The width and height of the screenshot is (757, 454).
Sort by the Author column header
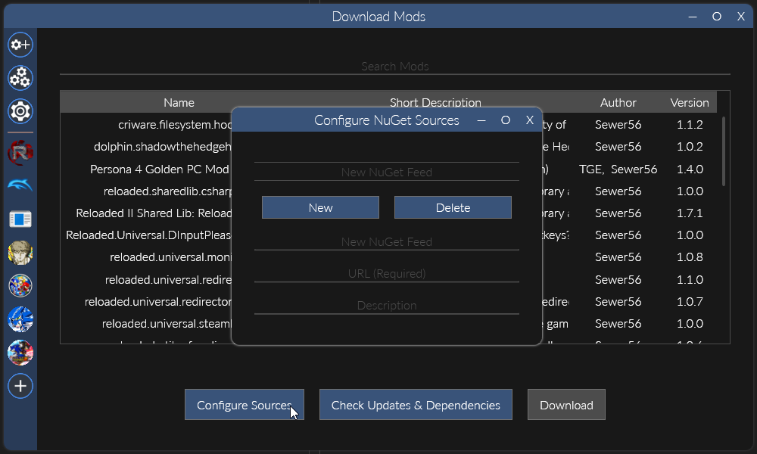tap(618, 102)
